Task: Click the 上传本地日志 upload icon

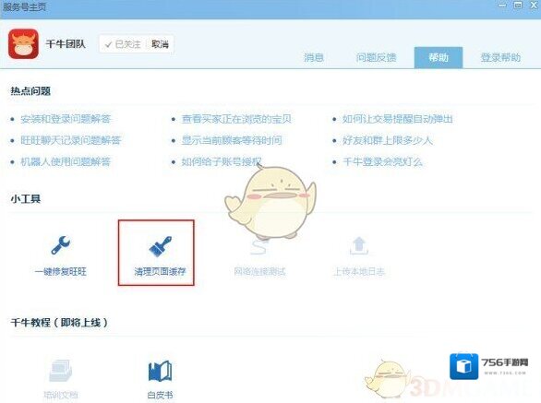Action: point(359,245)
